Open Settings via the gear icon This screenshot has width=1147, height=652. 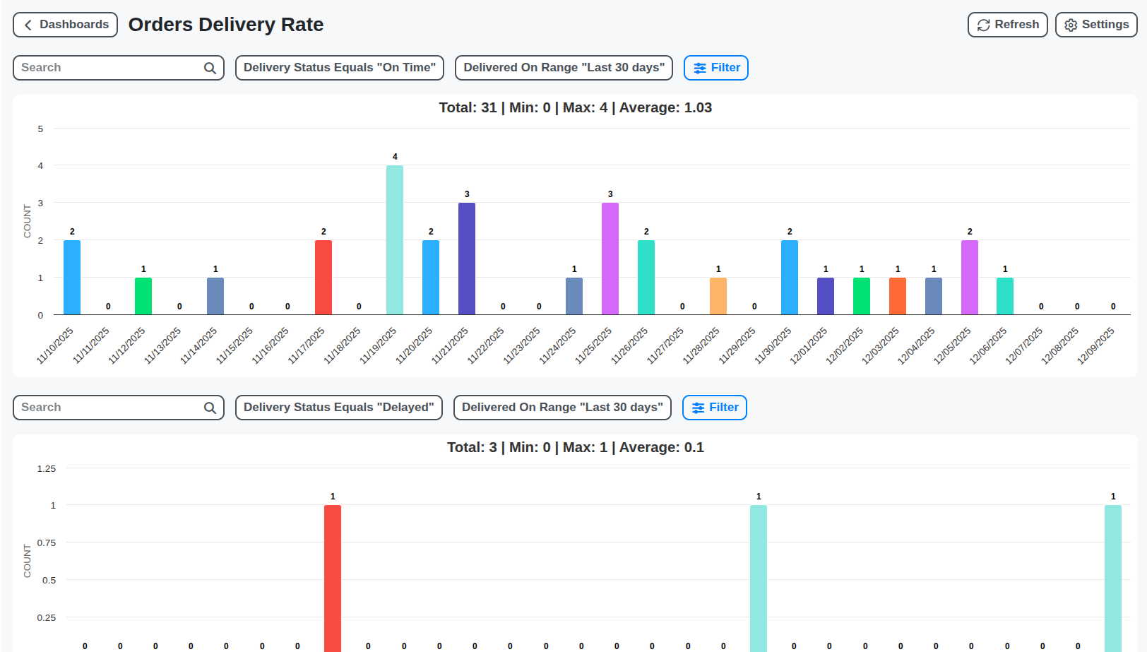coord(1069,24)
